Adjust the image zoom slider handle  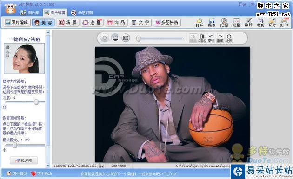point(139,38)
